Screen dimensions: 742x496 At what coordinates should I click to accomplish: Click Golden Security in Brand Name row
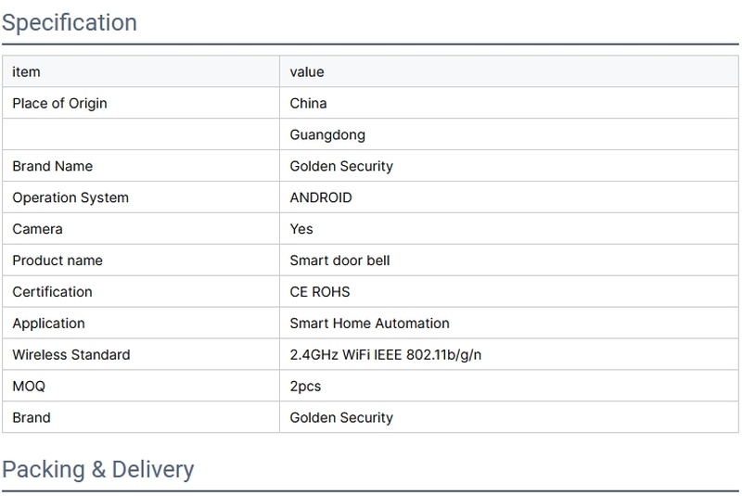click(x=341, y=166)
